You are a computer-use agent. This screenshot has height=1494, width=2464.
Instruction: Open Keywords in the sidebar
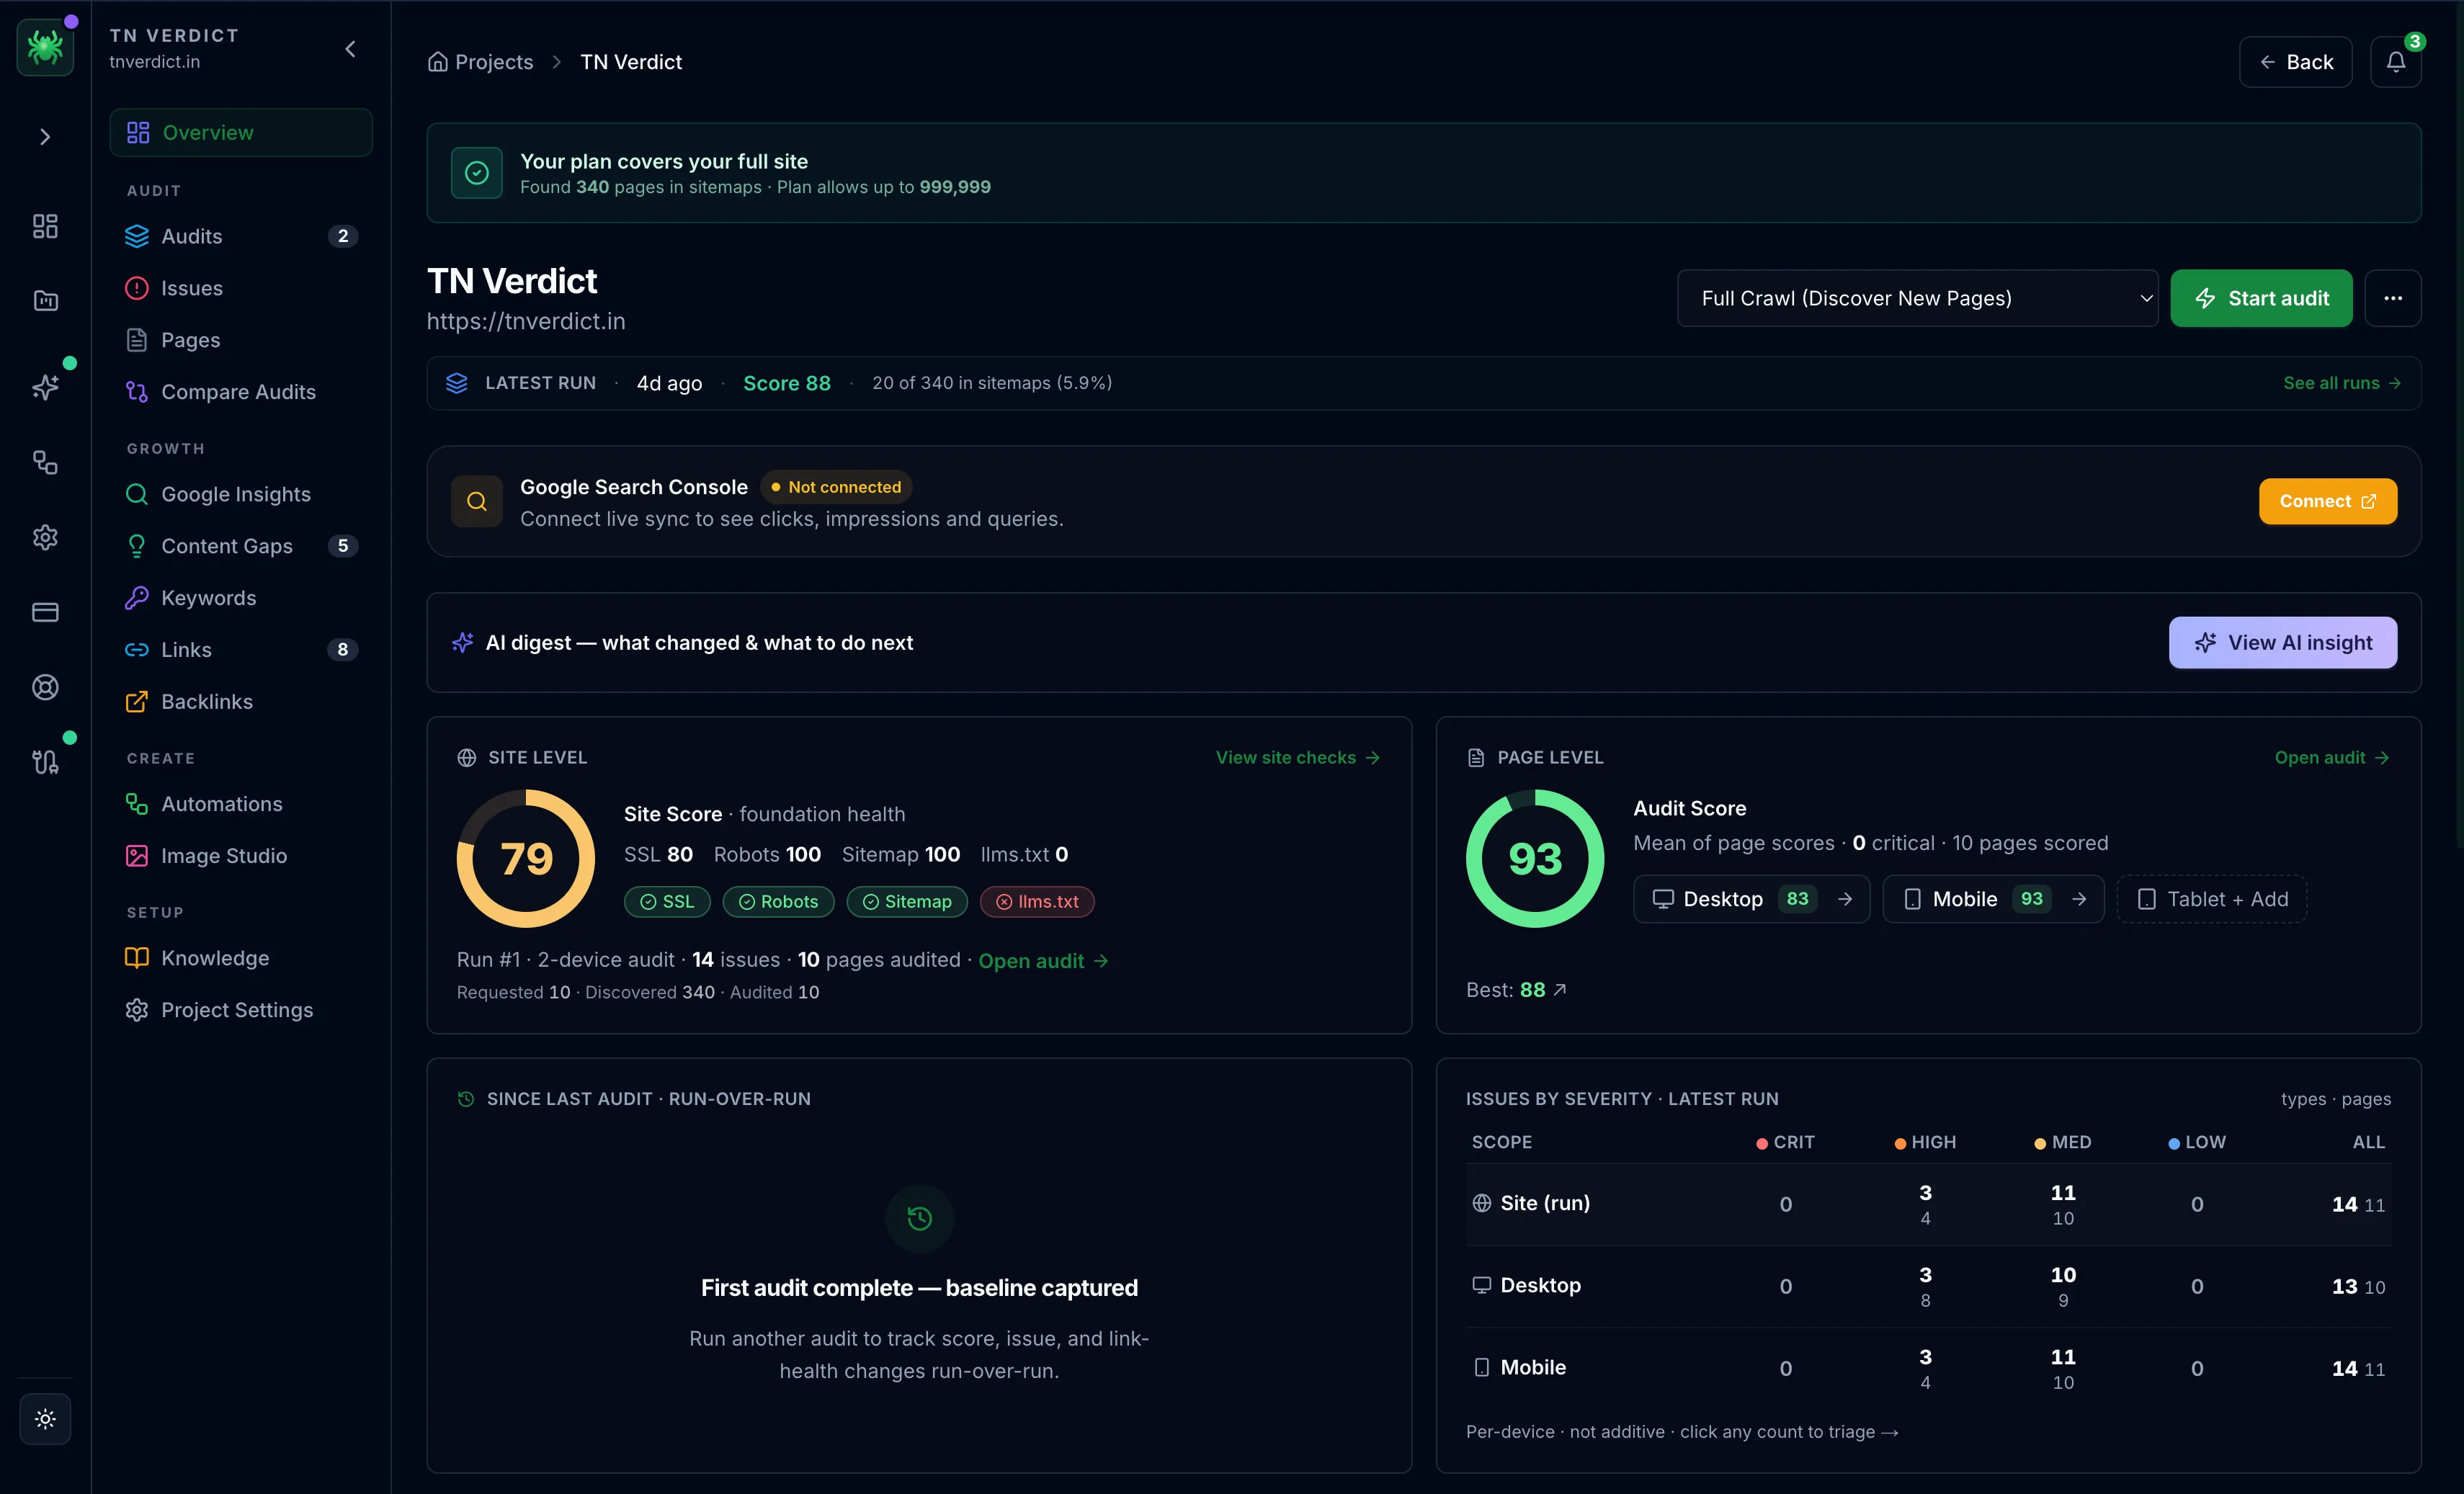click(241, 598)
